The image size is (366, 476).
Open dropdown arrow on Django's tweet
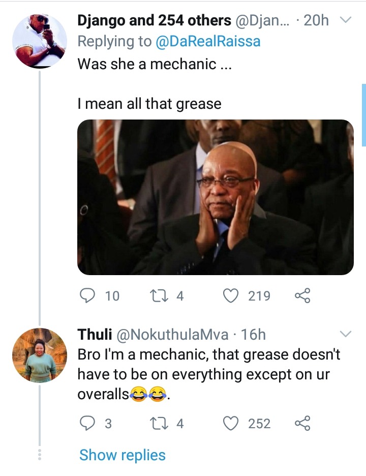(x=345, y=20)
